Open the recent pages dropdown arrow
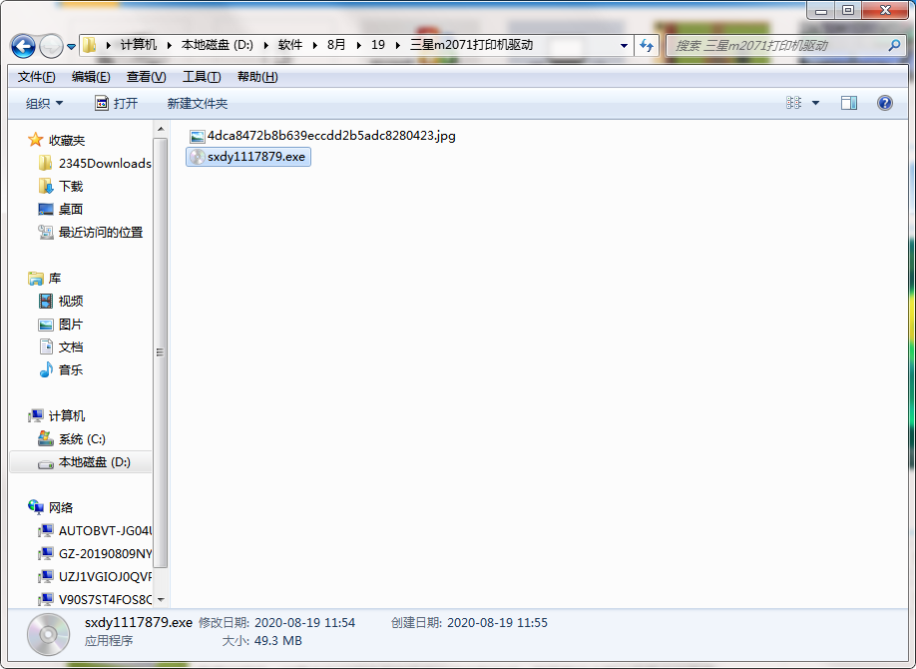The height and width of the screenshot is (669, 916). point(71,46)
